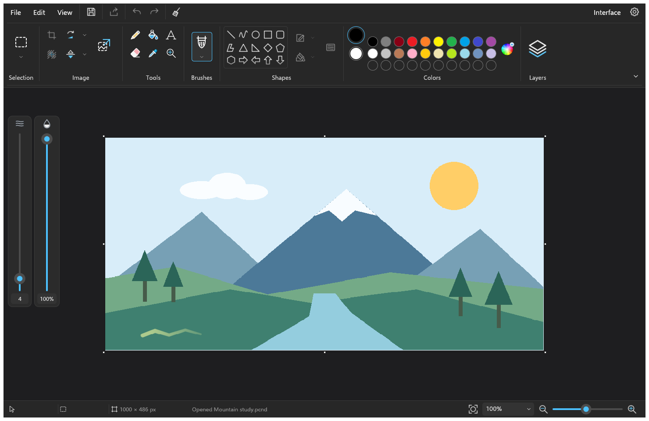This screenshot has height=421, width=649.
Task: Select the black primary color circle
Action: tap(356, 35)
